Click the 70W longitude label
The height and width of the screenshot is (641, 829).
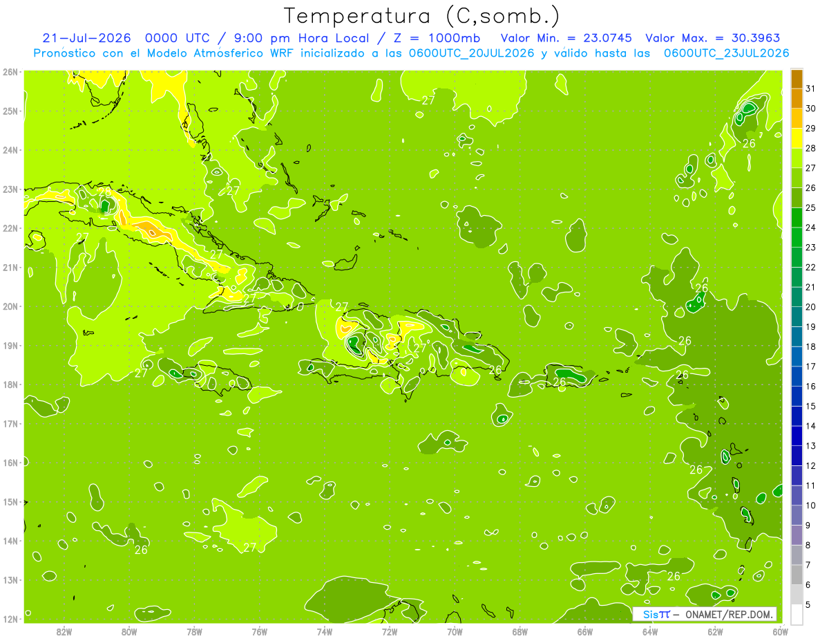click(x=455, y=631)
